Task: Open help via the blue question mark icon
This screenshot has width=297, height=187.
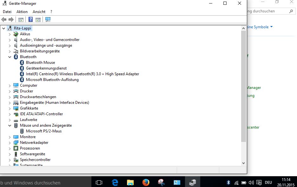Action: click(x=30, y=19)
